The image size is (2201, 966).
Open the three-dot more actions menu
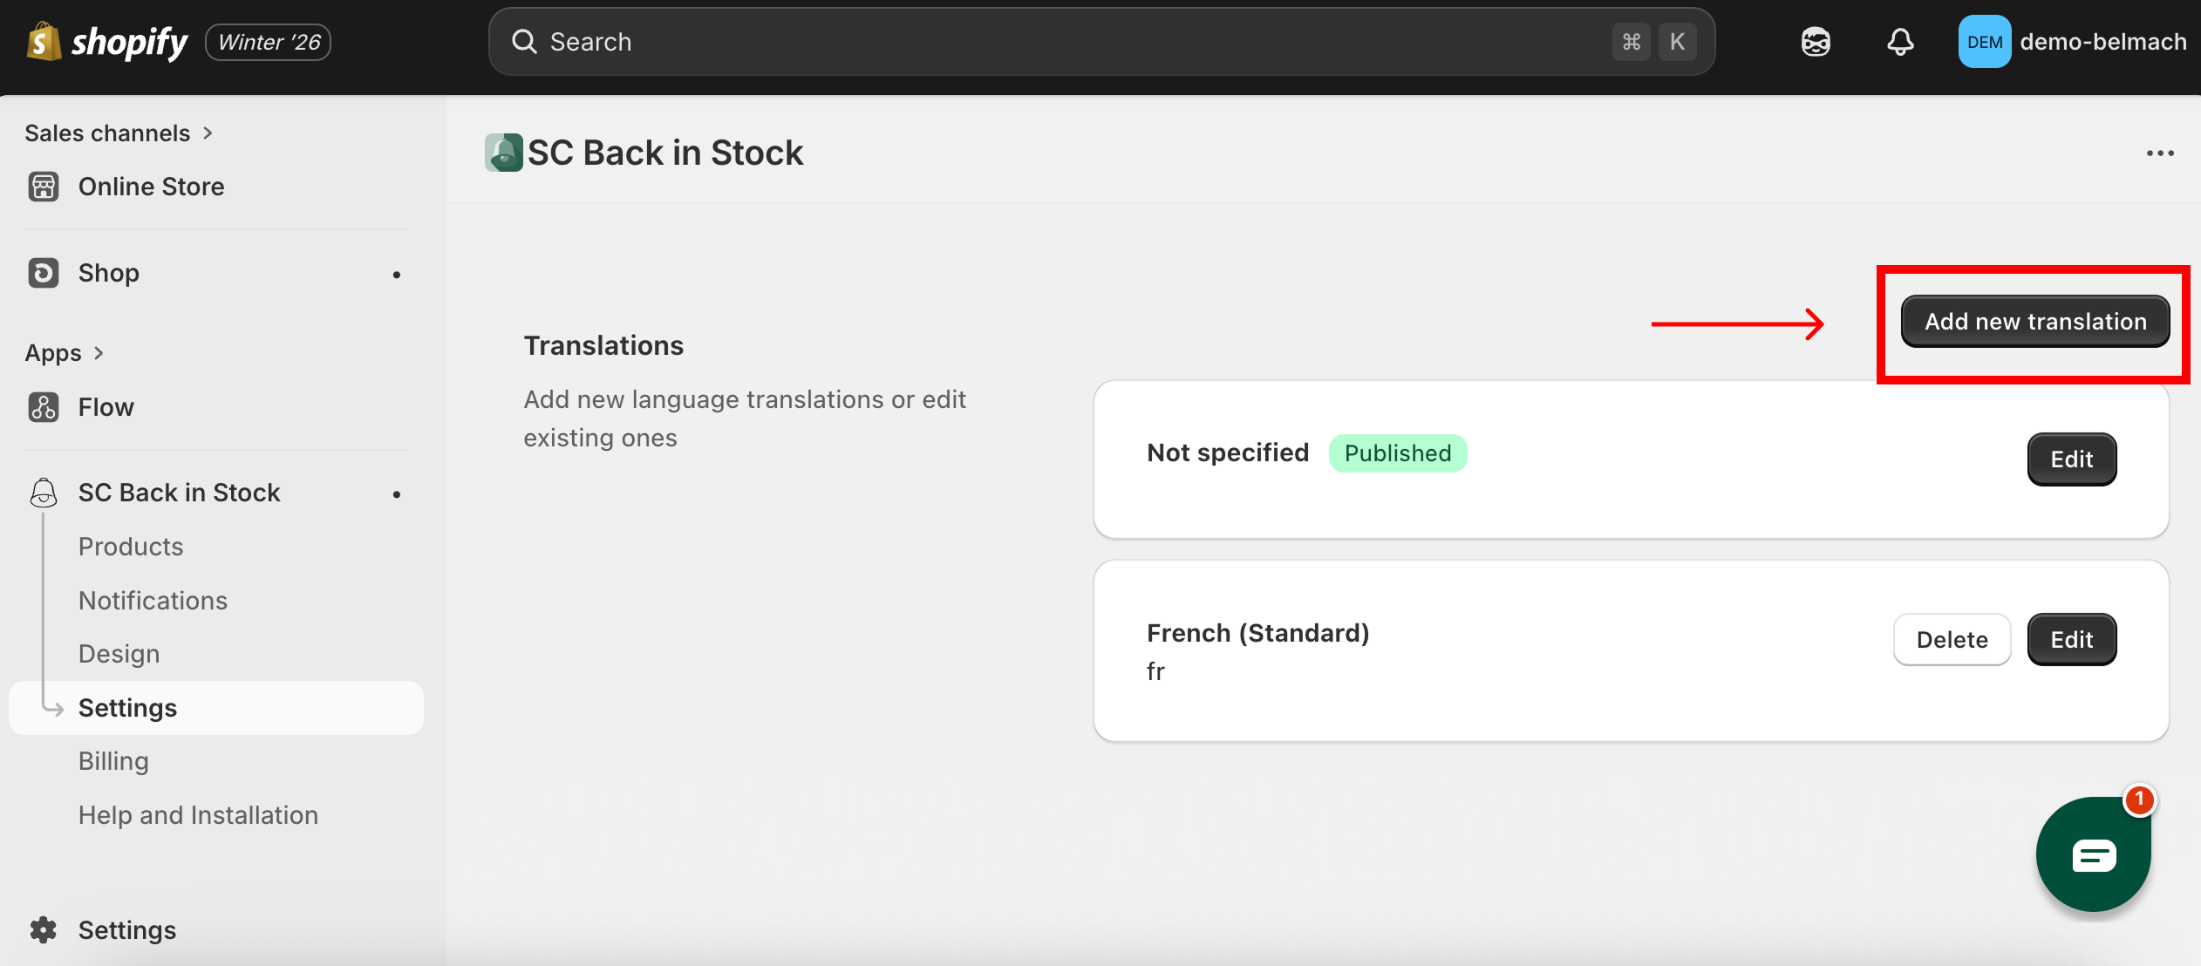2160,153
